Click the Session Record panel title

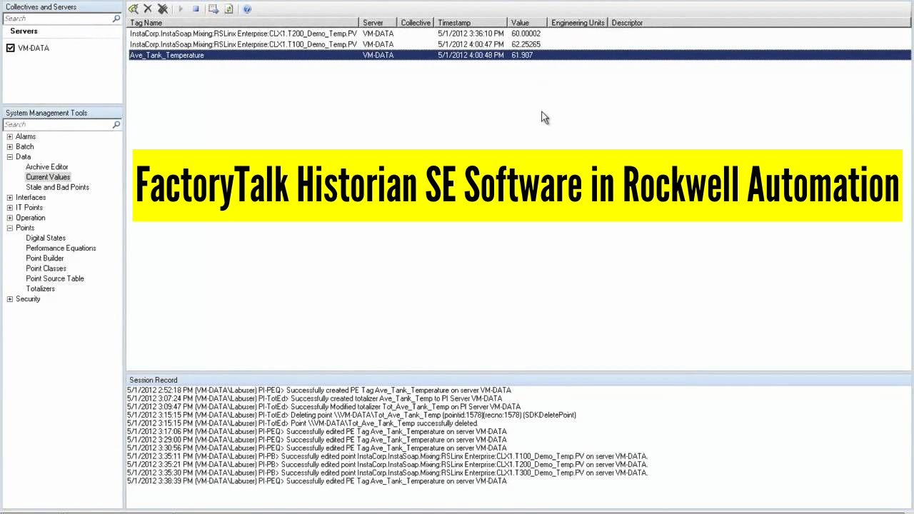153,380
